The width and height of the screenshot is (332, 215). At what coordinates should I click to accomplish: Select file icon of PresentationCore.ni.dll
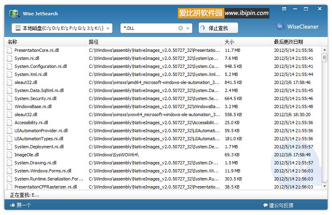click(x=9, y=50)
